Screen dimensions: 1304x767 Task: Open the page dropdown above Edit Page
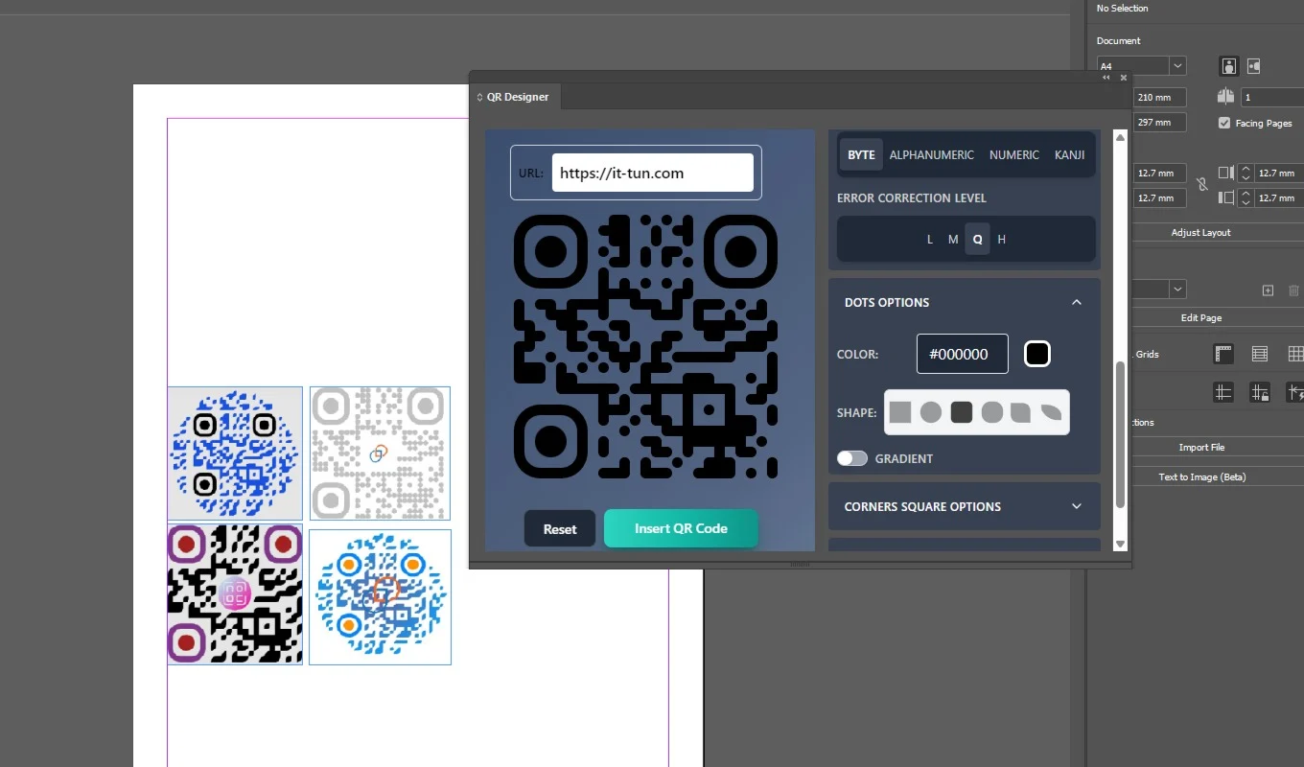tap(1177, 290)
